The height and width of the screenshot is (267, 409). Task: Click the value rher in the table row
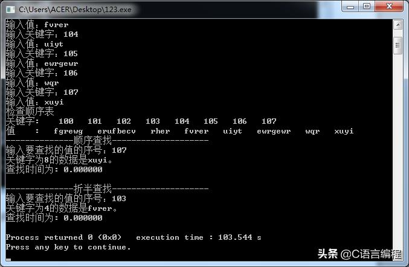(x=160, y=131)
